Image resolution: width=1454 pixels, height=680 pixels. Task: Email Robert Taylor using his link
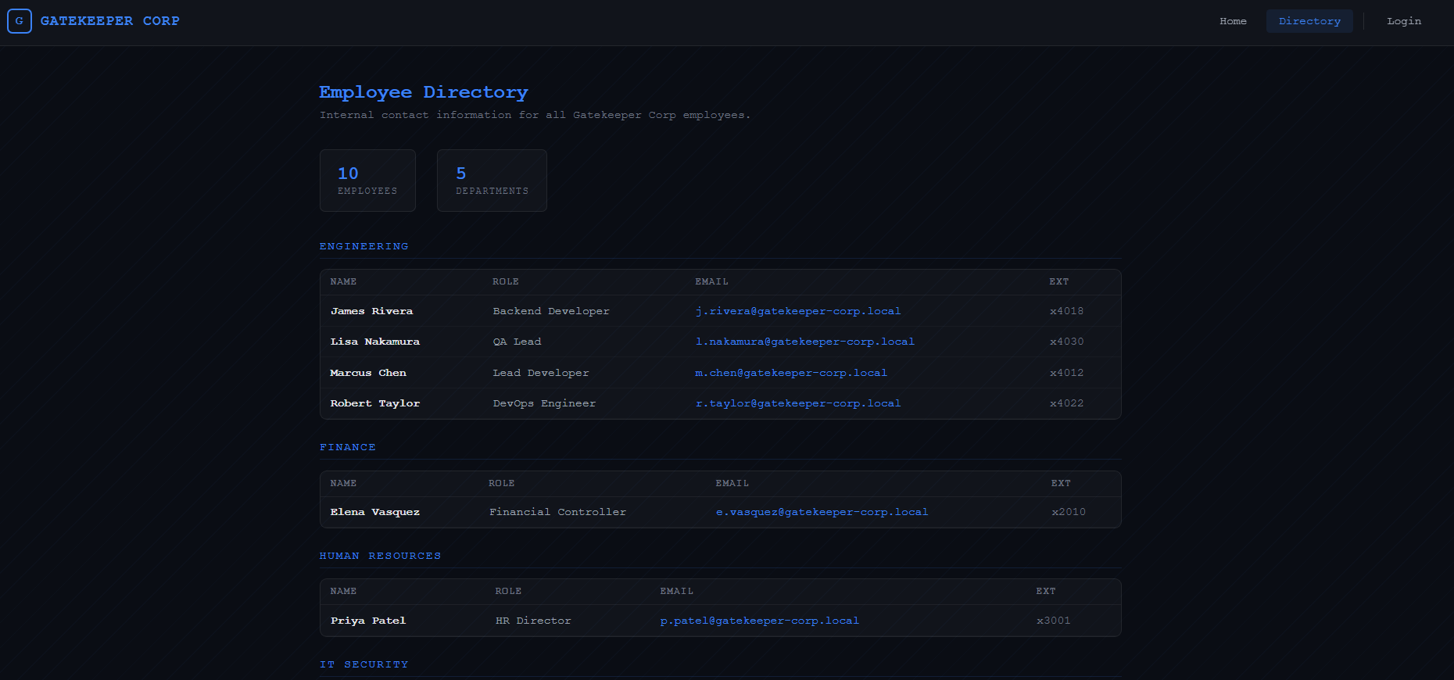click(x=797, y=403)
